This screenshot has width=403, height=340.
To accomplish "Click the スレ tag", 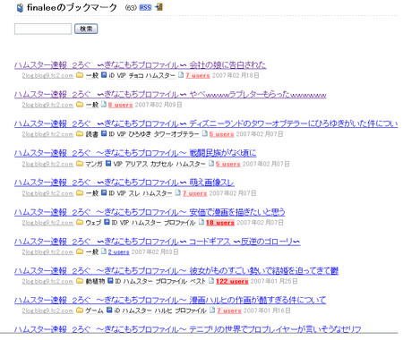I will (134, 193).
